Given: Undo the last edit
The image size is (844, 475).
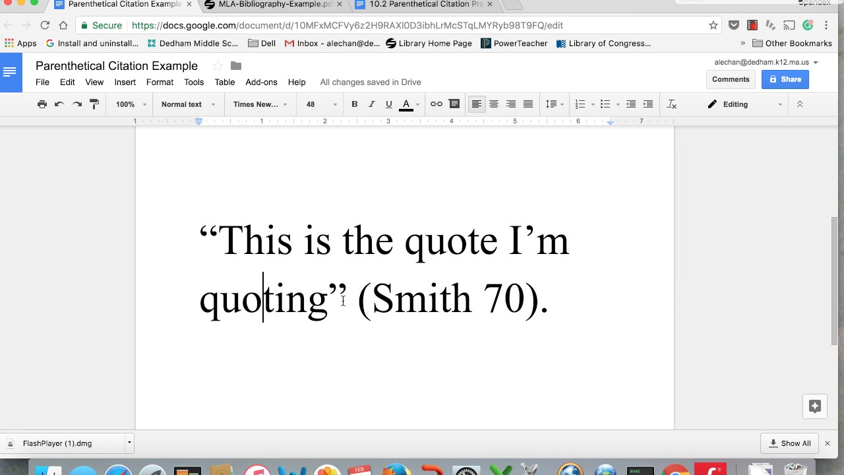Looking at the screenshot, I should pos(59,104).
